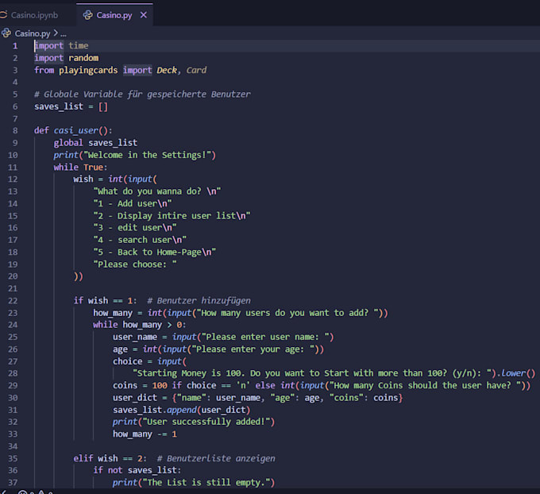Click line number 8 in gutter
Viewport: 540px width, 494px height.
[15, 130]
